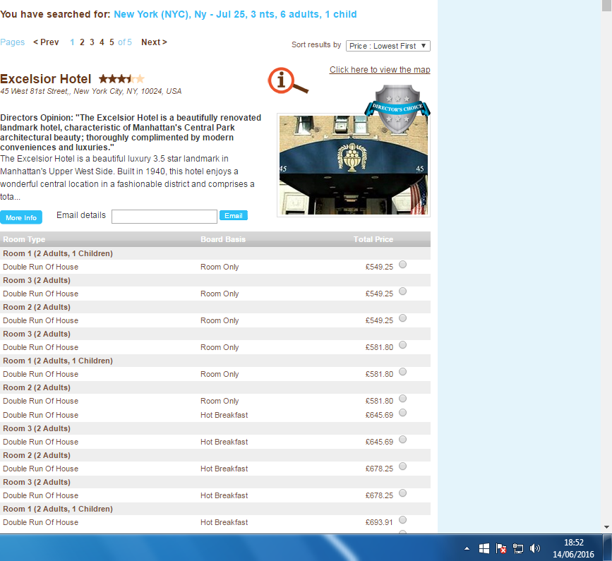The height and width of the screenshot is (561, 612).
Task: Select Room 1 Room Only at £549.25
Action: pyautogui.click(x=403, y=265)
